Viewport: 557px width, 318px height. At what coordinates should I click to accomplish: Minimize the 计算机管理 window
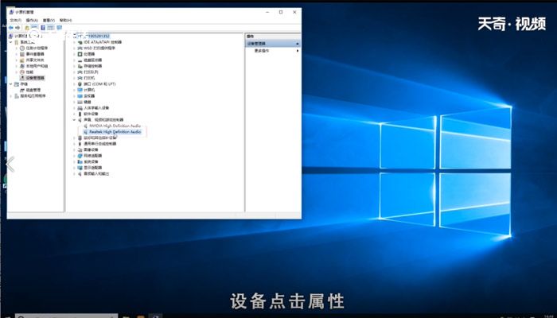point(267,12)
